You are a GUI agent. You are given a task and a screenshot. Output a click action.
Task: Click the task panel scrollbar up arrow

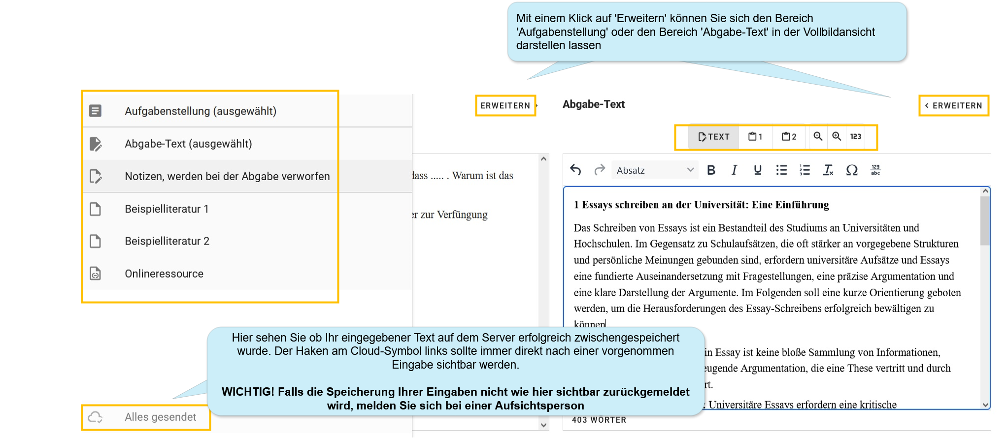543,159
